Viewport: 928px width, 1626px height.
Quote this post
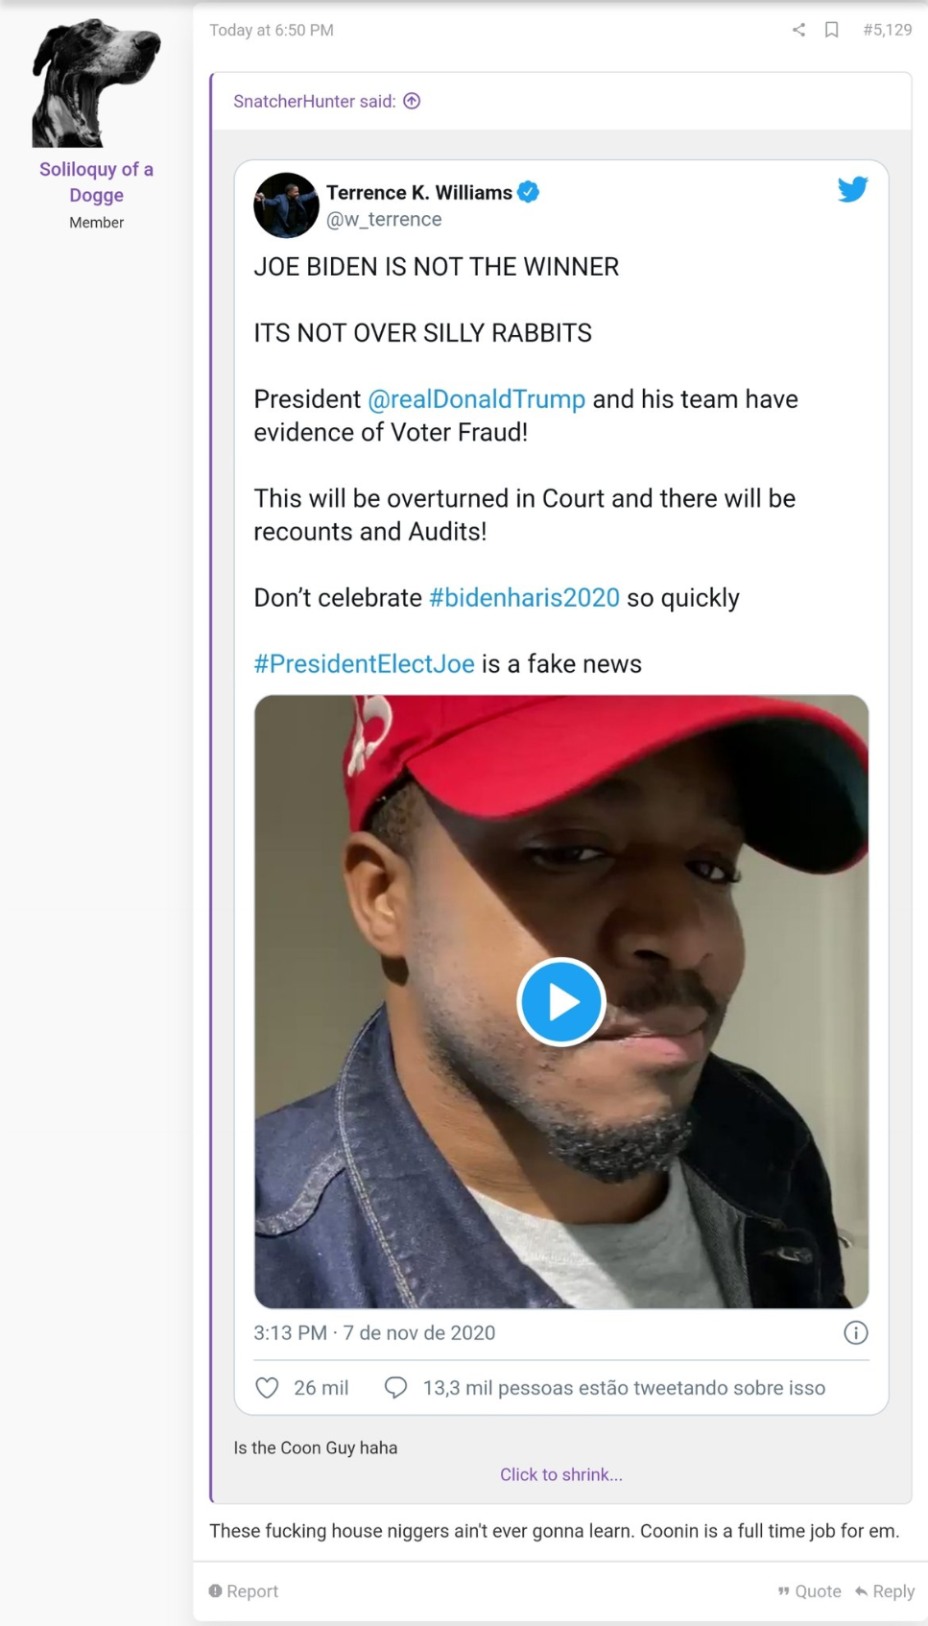809,1591
